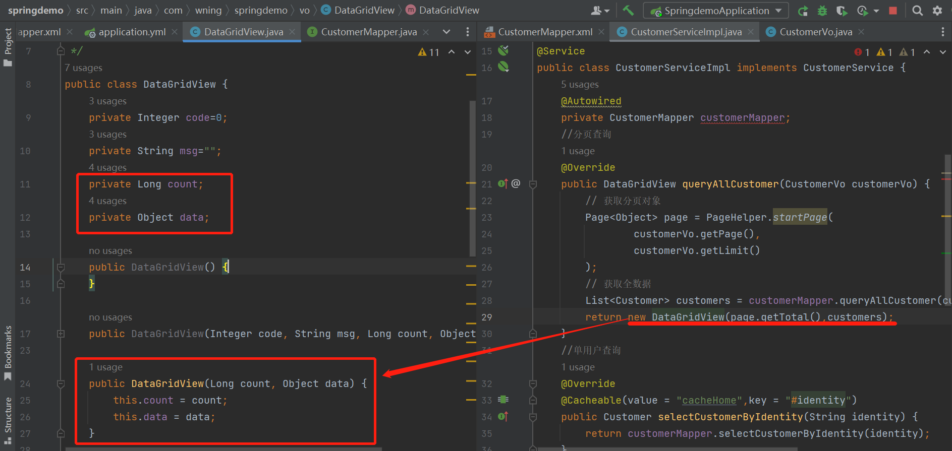This screenshot has height=451, width=952.
Task: Go to next highlighted problem in left editor
Action: 468,52
